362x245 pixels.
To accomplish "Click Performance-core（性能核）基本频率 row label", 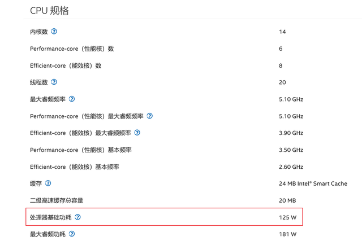I will coord(81,150).
